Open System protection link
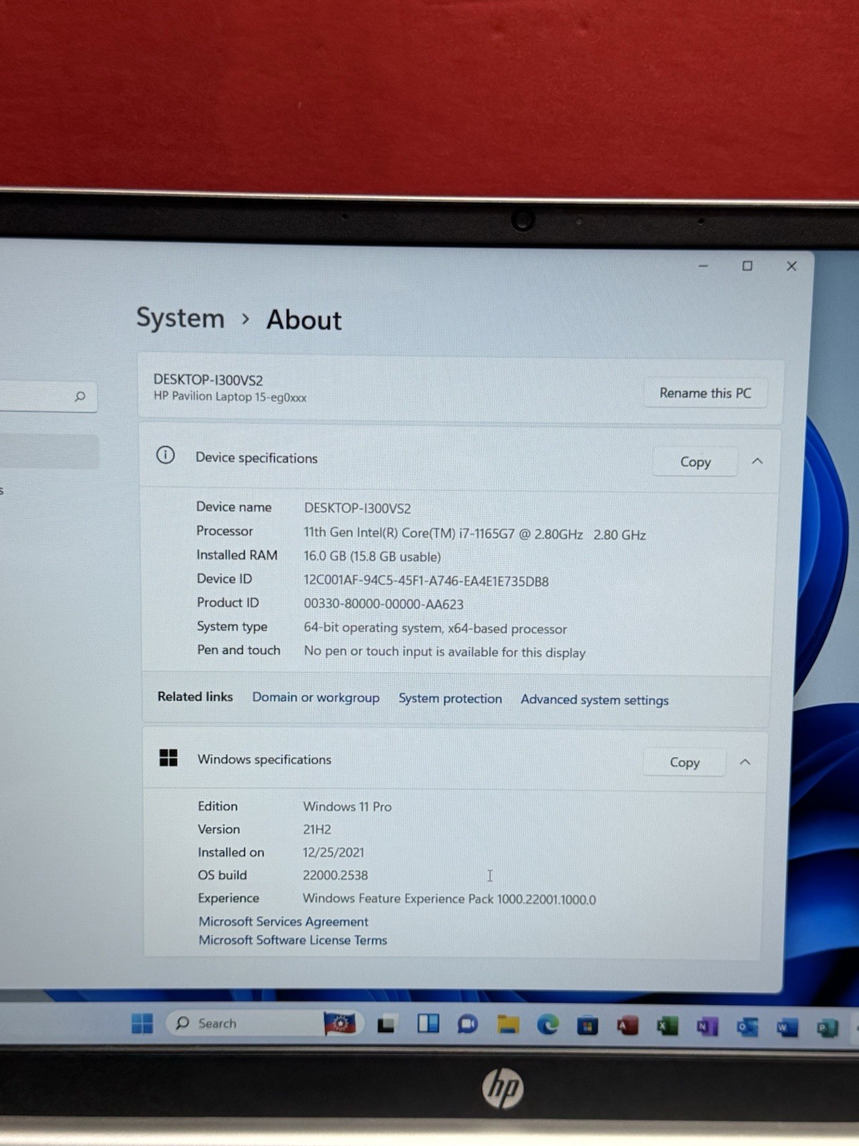The image size is (859, 1146). [450, 698]
